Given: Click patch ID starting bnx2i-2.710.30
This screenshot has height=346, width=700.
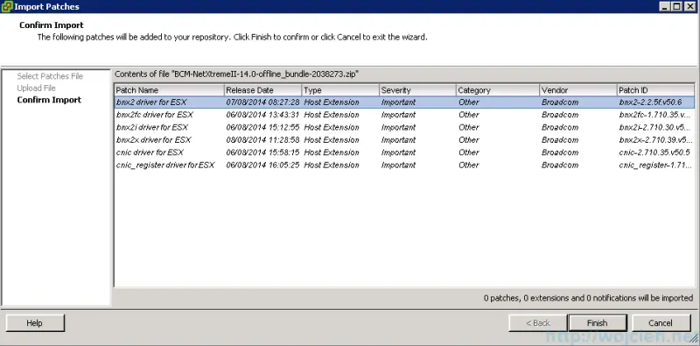Looking at the screenshot, I should [x=655, y=127].
